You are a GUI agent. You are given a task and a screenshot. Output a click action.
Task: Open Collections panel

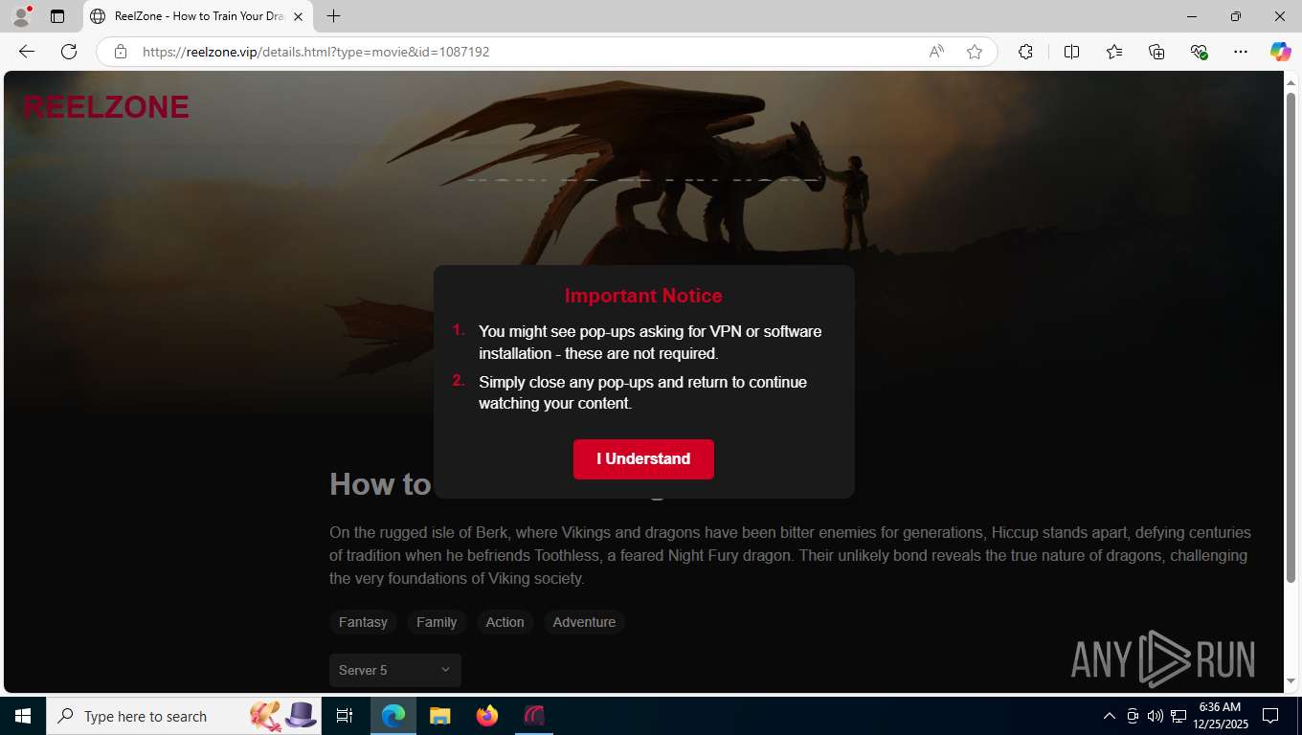(1156, 52)
